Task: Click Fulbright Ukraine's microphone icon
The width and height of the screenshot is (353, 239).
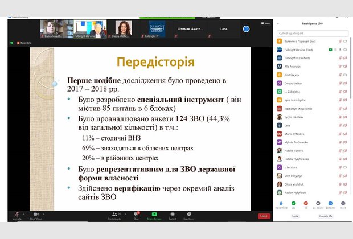Action: 340,50
